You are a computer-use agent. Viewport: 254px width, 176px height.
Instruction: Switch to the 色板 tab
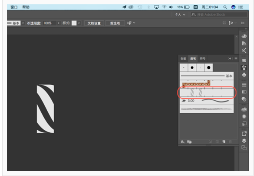coord(183,58)
